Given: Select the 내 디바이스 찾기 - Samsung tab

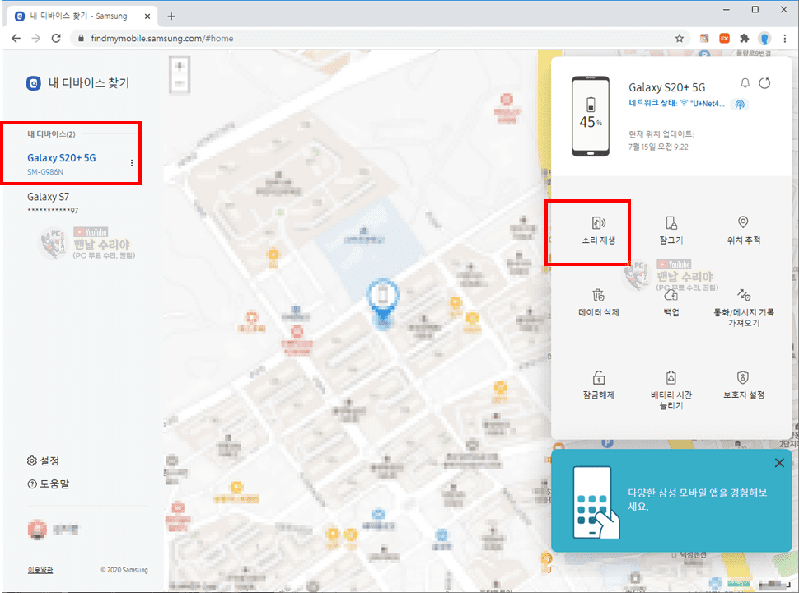Looking at the screenshot, I should [x=82, y=16].
